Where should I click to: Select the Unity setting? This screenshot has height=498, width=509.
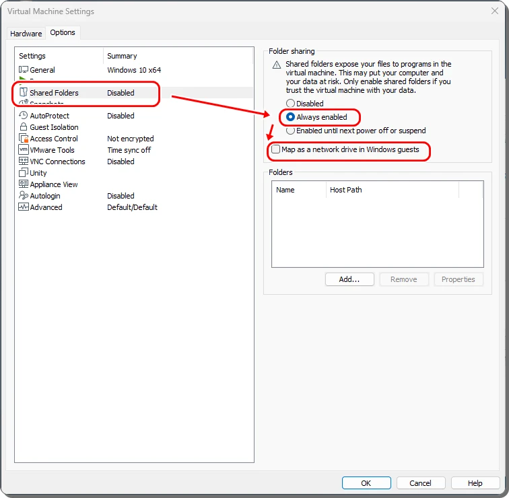(x=38, y=173)
